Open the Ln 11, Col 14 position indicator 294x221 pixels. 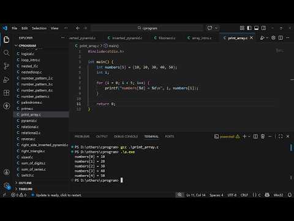click(196, 195)
